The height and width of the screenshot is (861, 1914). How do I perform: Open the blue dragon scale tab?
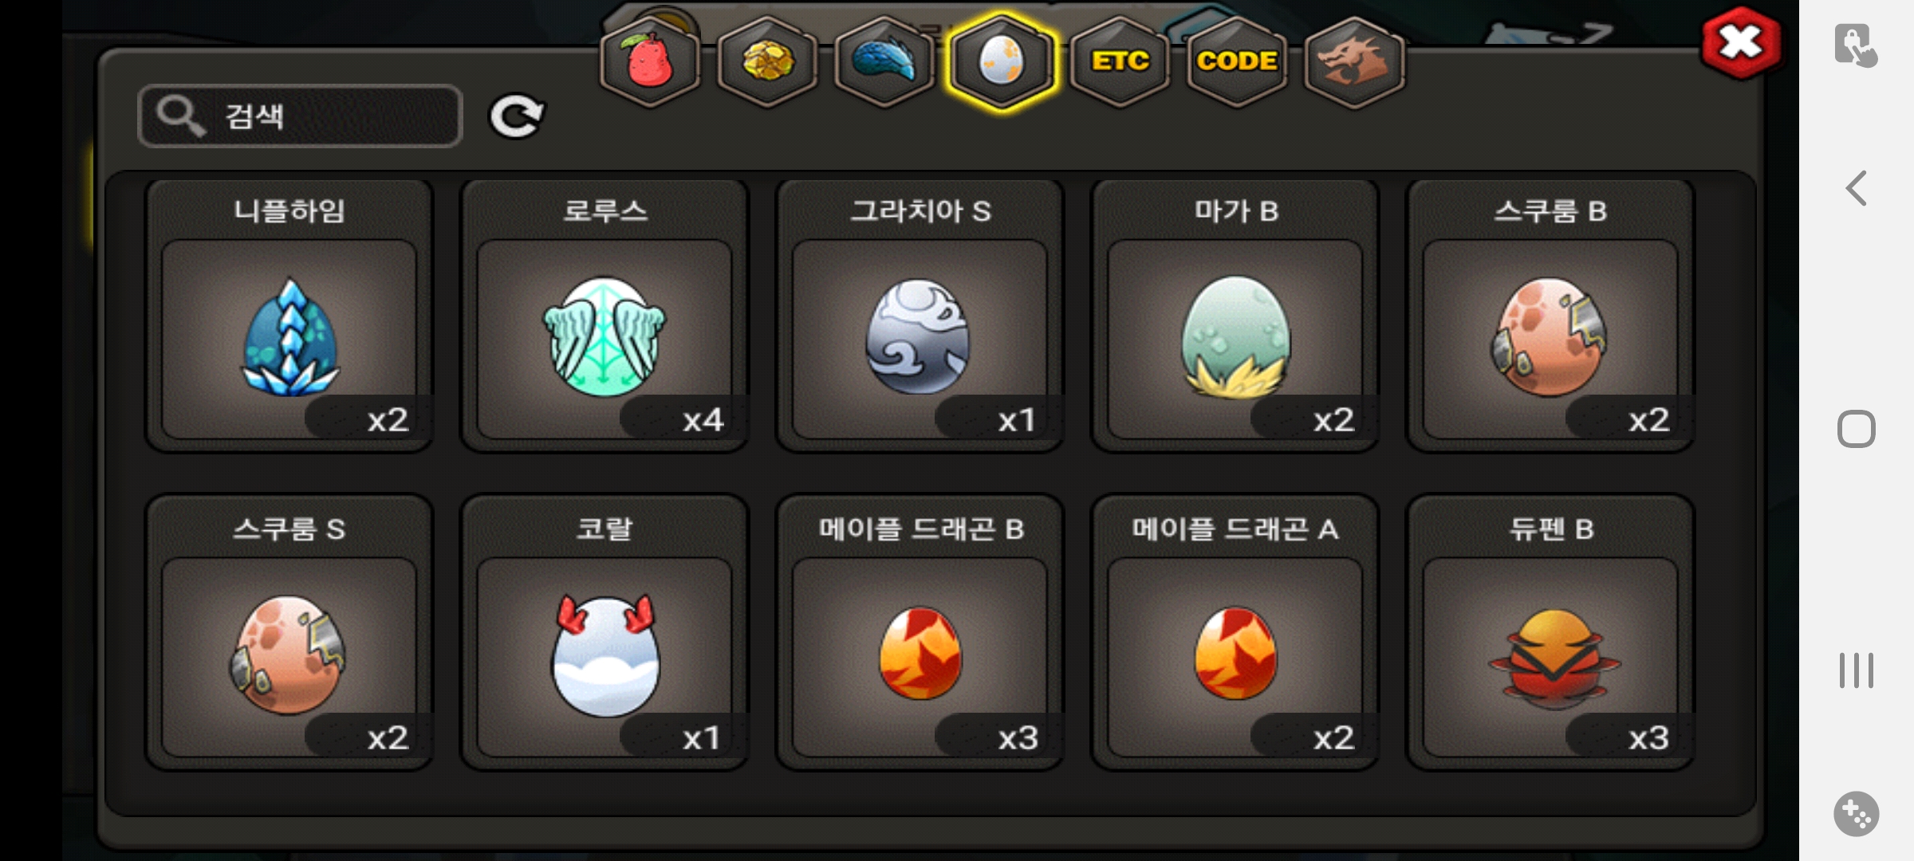pyautogui.click(x=884, y=61)
